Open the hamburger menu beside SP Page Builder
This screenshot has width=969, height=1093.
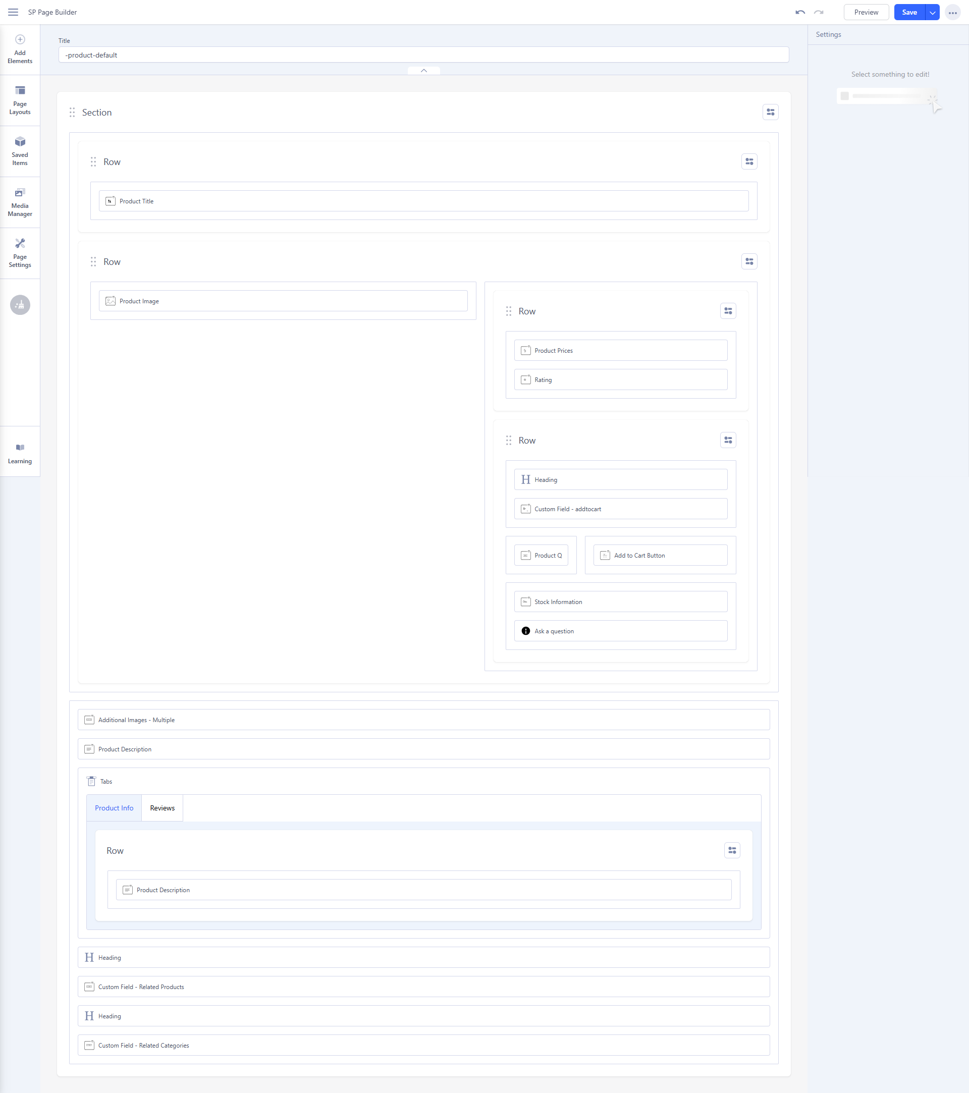[13, 12]
